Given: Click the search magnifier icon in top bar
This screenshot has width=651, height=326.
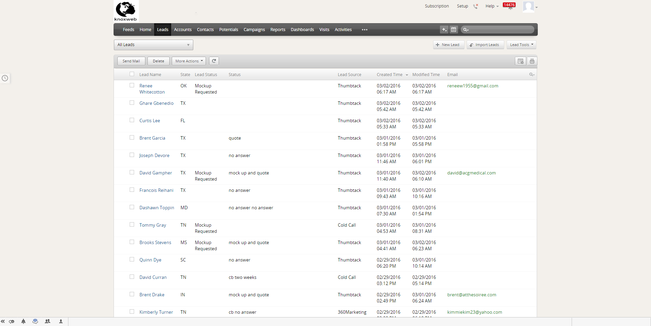Looking at the screenshot, I should click(x=466, y=30).
